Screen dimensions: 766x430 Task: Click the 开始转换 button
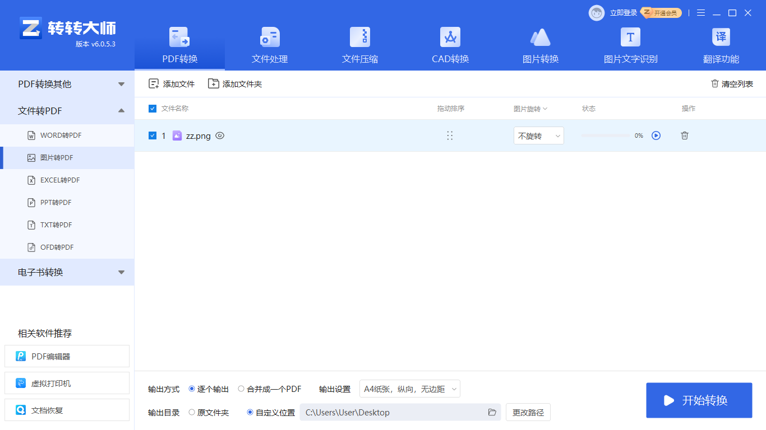699,400
